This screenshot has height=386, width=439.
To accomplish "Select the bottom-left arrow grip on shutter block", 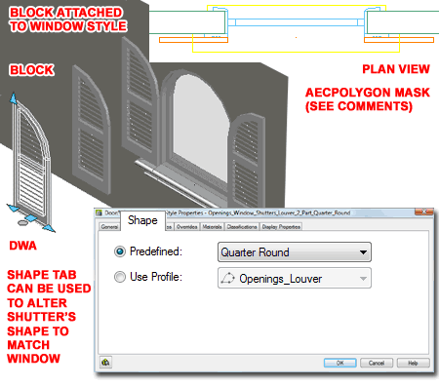I will [x=13, y=208].
